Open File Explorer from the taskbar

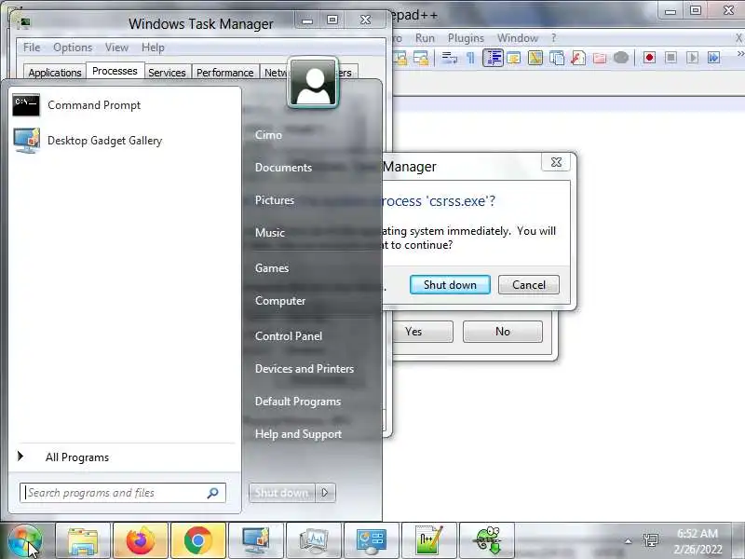tap(83, 541)
